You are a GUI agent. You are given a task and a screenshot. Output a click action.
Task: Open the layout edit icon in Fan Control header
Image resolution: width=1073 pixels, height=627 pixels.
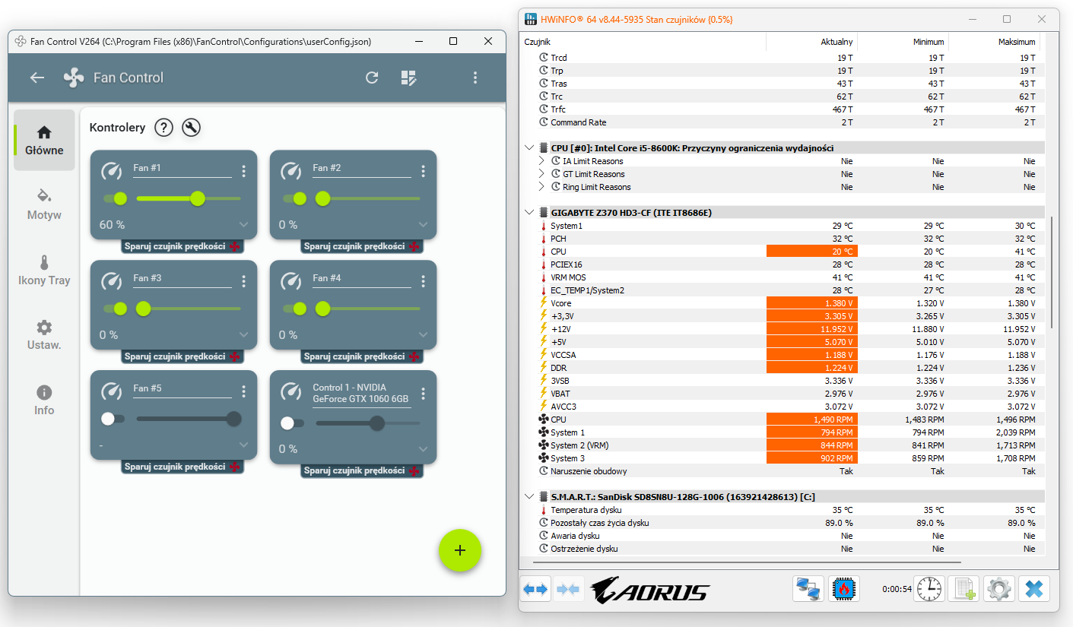pyautogui.click(x=409, y=78)
